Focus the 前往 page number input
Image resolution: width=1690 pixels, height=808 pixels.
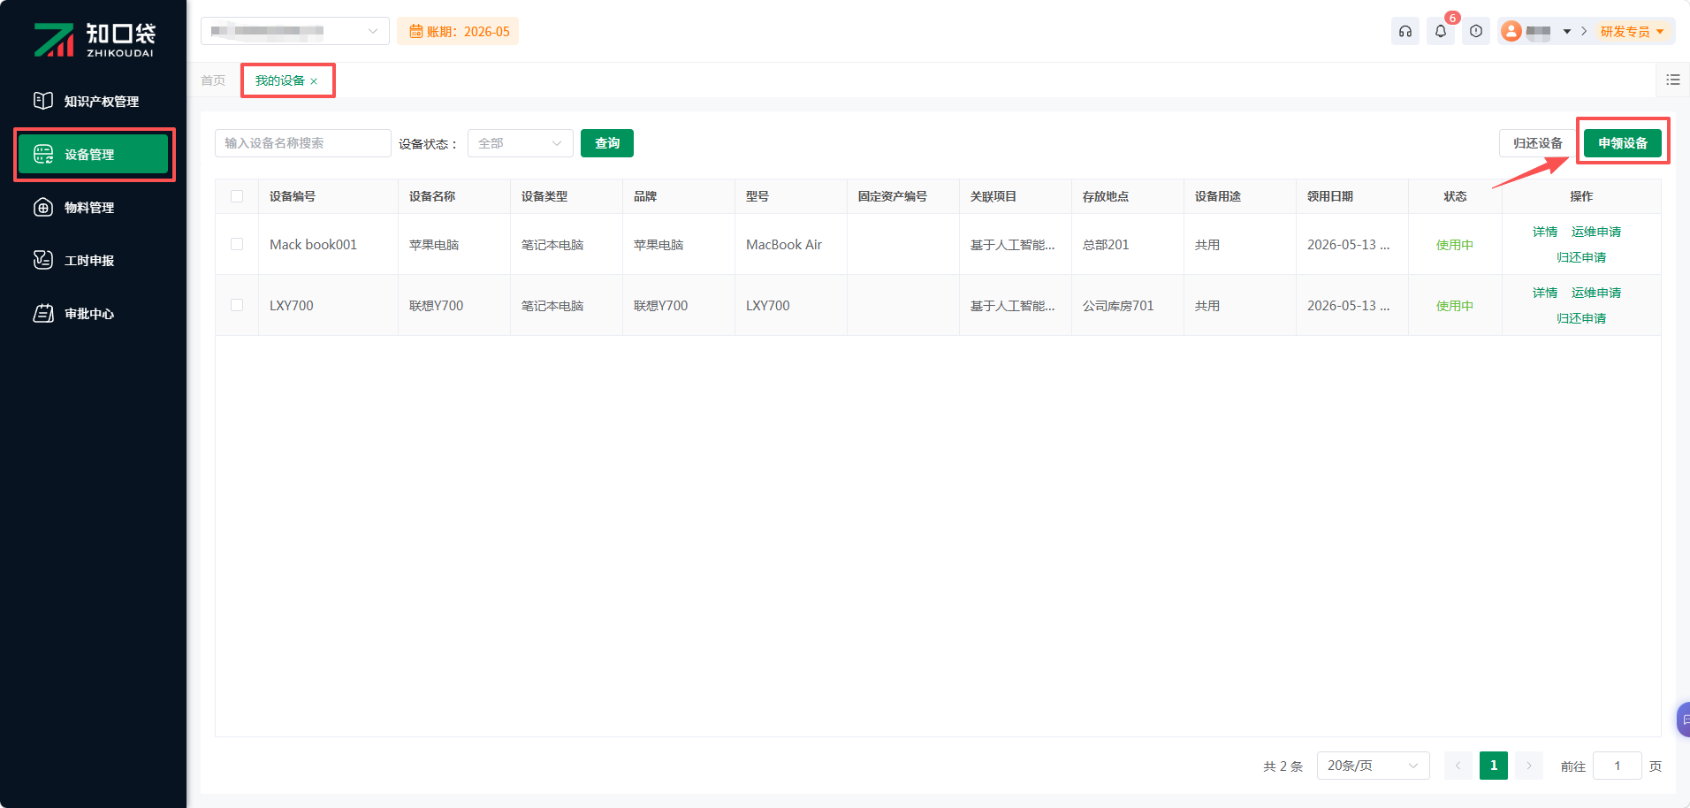pos(1618,766)
